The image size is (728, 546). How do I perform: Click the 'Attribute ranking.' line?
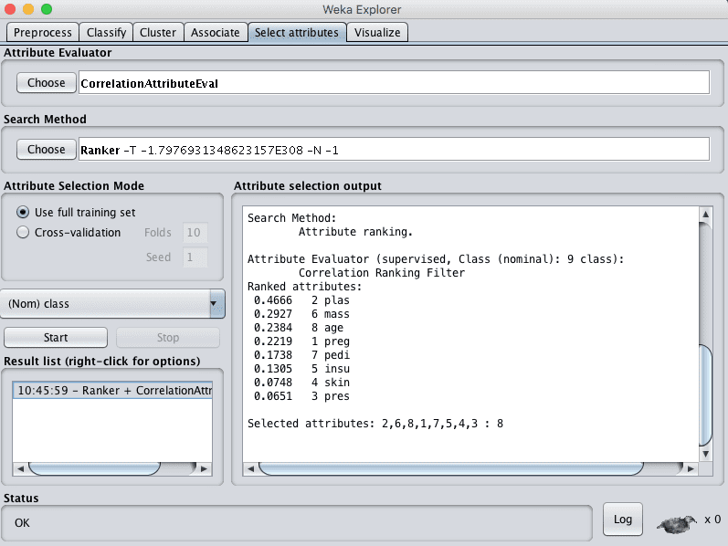pyautogui.click(x=355, y=232)
